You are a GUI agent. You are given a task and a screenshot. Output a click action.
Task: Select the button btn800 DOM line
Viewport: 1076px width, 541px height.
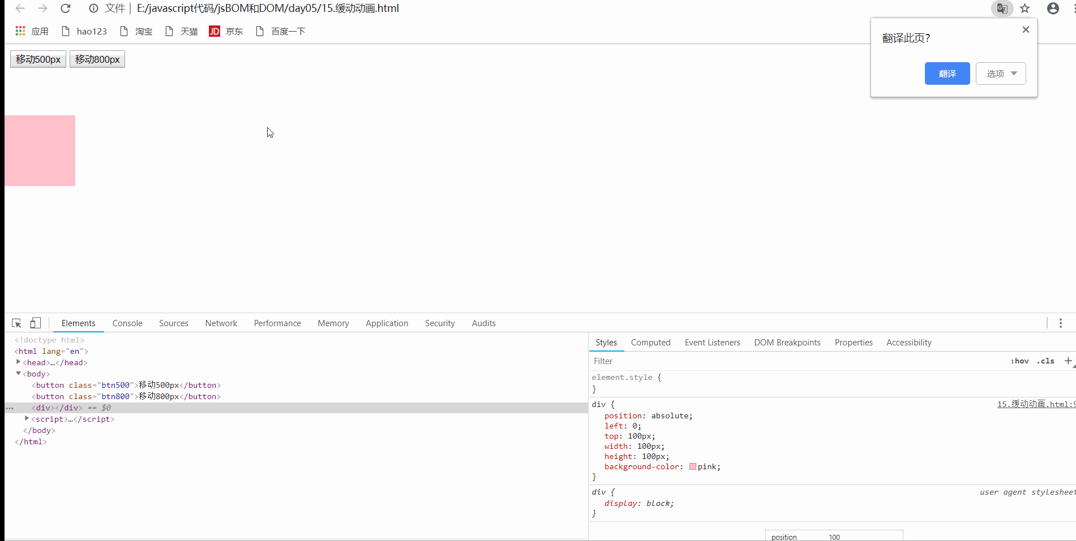click(x=126, y=396)
